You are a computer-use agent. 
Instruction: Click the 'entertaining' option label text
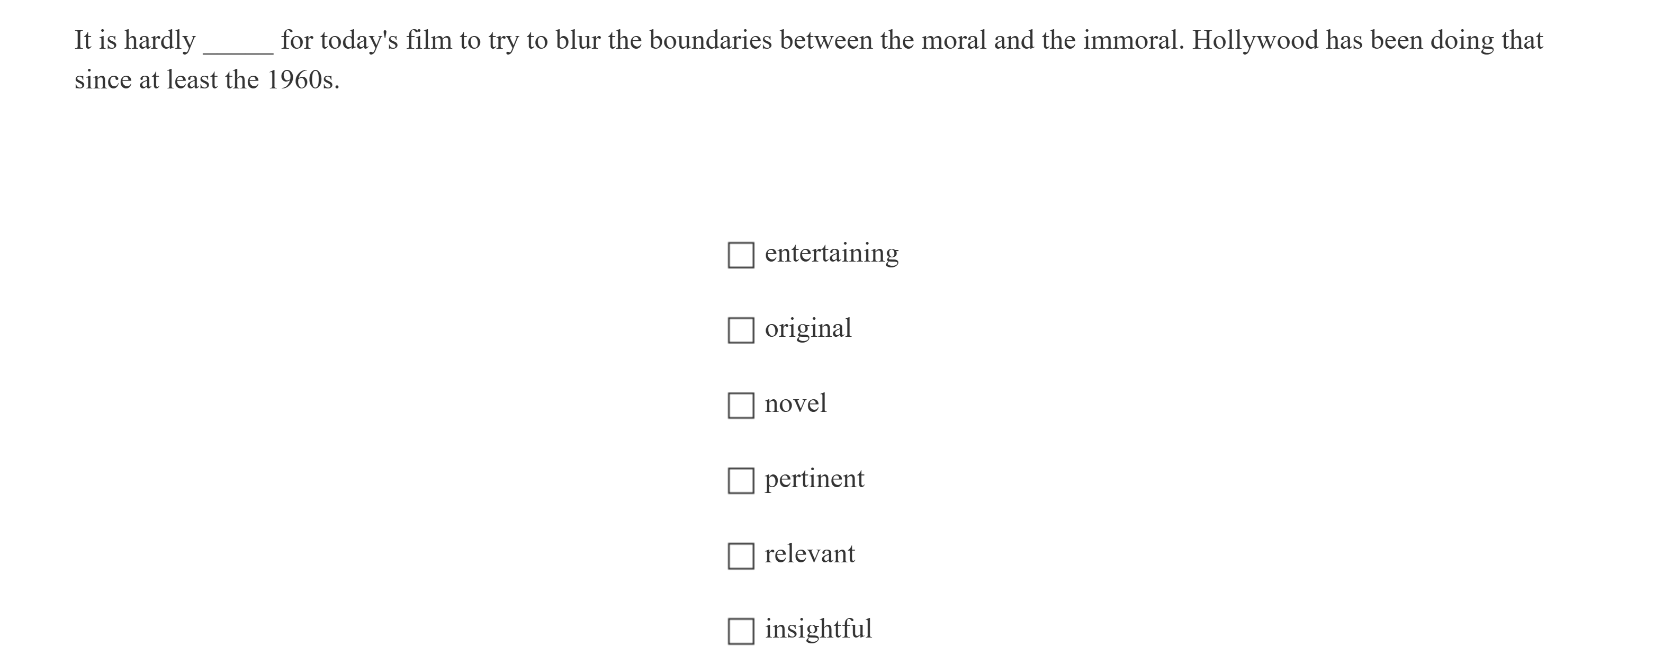pos(831,253)
